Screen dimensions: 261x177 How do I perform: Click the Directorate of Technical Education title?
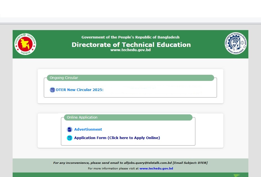[x=131, y=45]
